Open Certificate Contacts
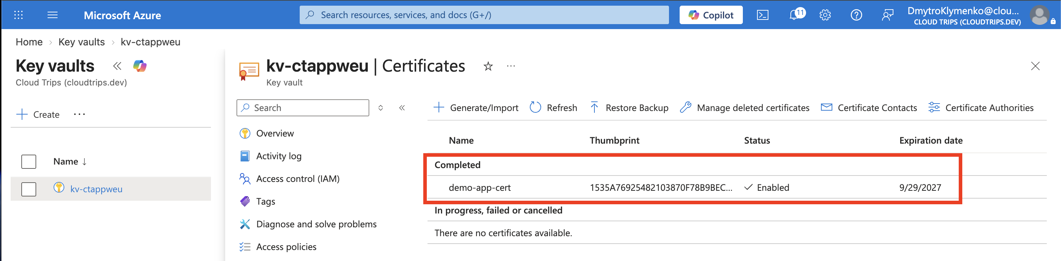The image size is (1061, 261). (x=869, y=108)
